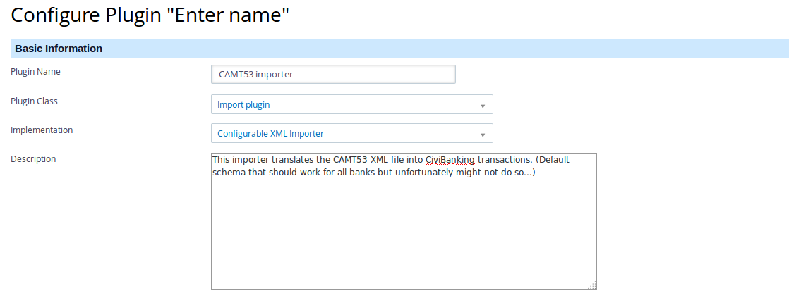
Task: Click "Enter name" in the page heading
Action: 229,15
